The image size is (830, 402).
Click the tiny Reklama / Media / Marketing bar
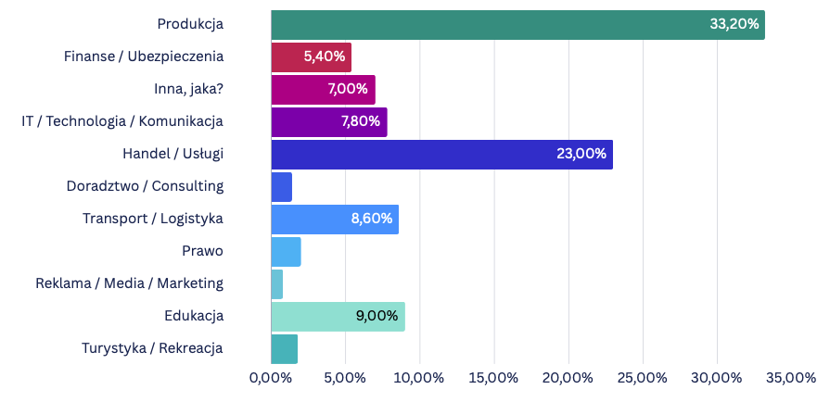click(x=277, y=284)
